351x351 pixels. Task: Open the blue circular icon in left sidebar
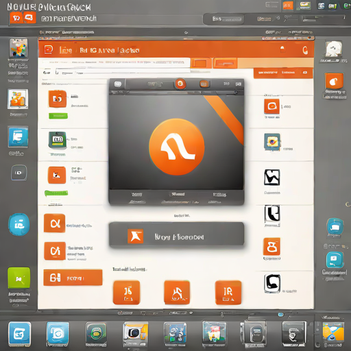coord(19,224)
